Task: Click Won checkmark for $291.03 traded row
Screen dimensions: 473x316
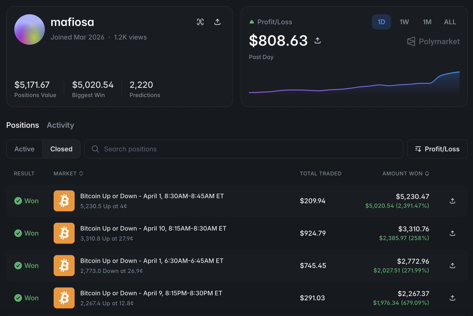Action: pyautogui.click(x=18, y=298)
